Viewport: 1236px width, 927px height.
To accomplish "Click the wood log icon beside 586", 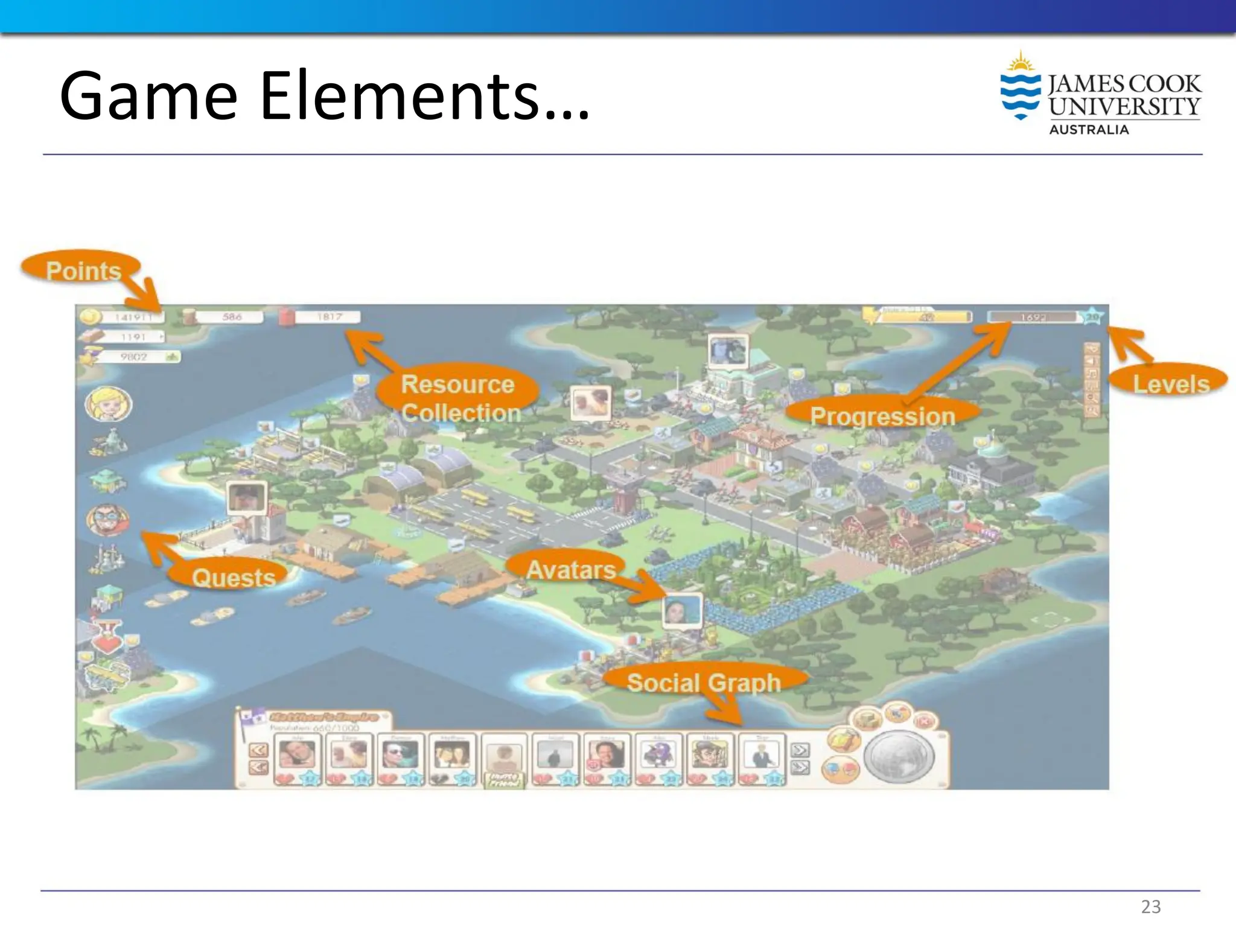I will coord(190,317).
